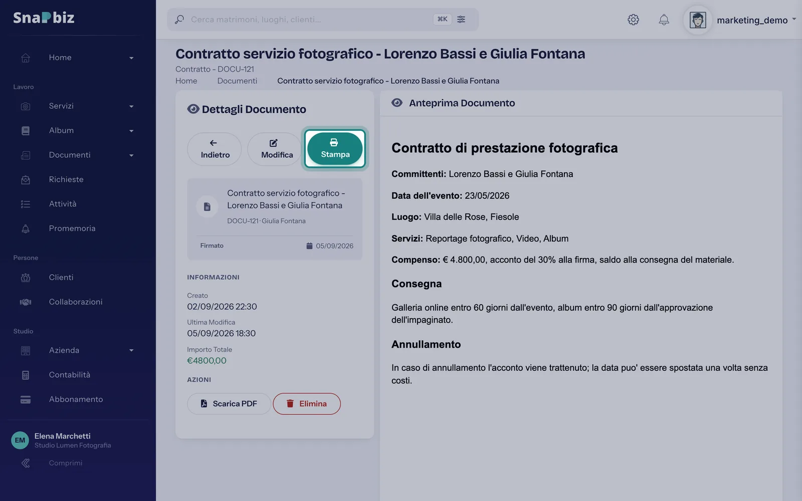802x501 pixels.
Task: Click the Ultima Modifica value 05/09/2026 18:30
Action: coord(221,333)
